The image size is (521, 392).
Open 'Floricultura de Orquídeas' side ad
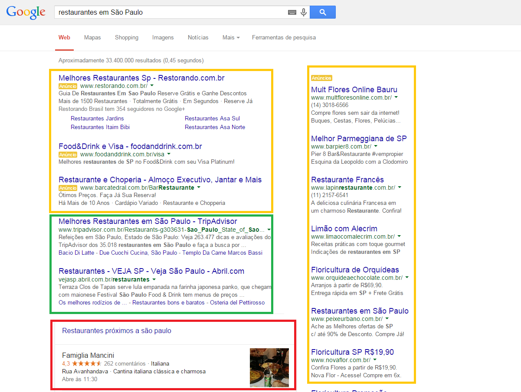click(355, 270)
